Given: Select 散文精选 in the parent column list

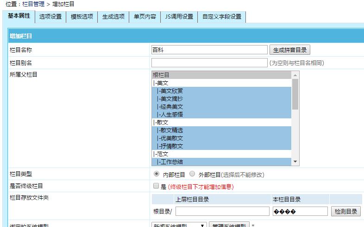Looking at the screenshot, I should pyautogui.click(x=221, y=130).
